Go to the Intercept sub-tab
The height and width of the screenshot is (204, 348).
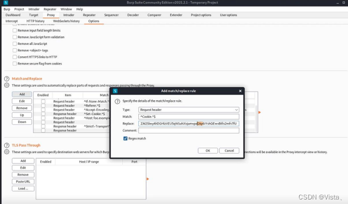(12, 21)
